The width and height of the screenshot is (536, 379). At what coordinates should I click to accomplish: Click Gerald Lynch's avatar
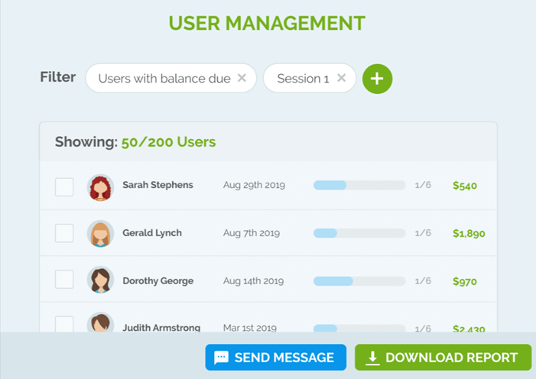100,234
